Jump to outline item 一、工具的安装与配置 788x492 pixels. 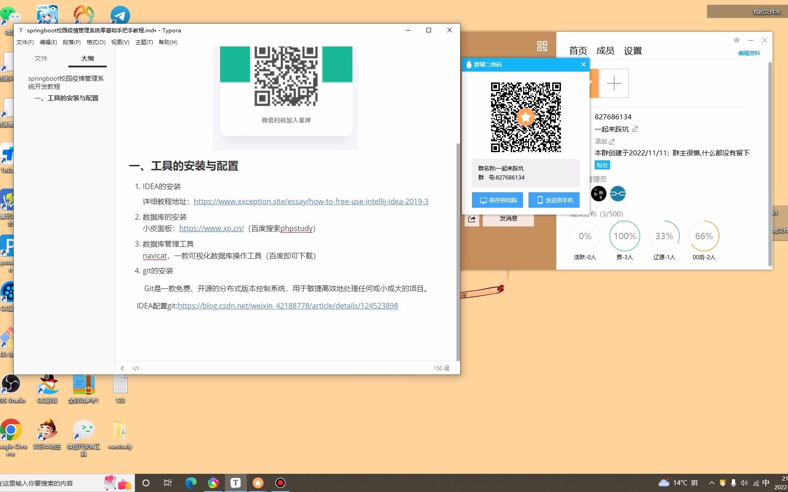[67, 98]
